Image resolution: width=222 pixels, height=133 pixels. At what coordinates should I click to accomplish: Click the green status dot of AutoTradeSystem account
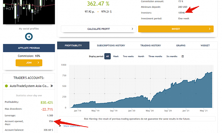click(x=6, y=86)
